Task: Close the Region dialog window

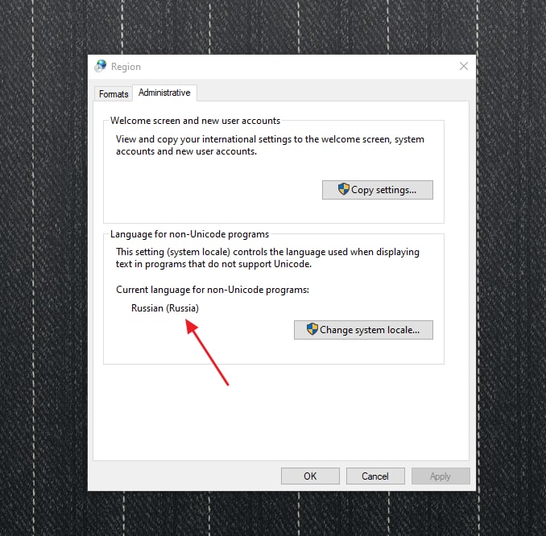Action: (x=464, y=66)
